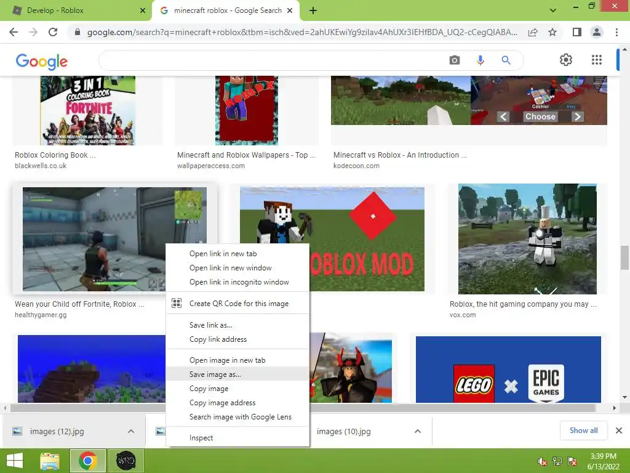630x473 pixels.
Task: Select Open link in new tab
Action: pos(237,254)
